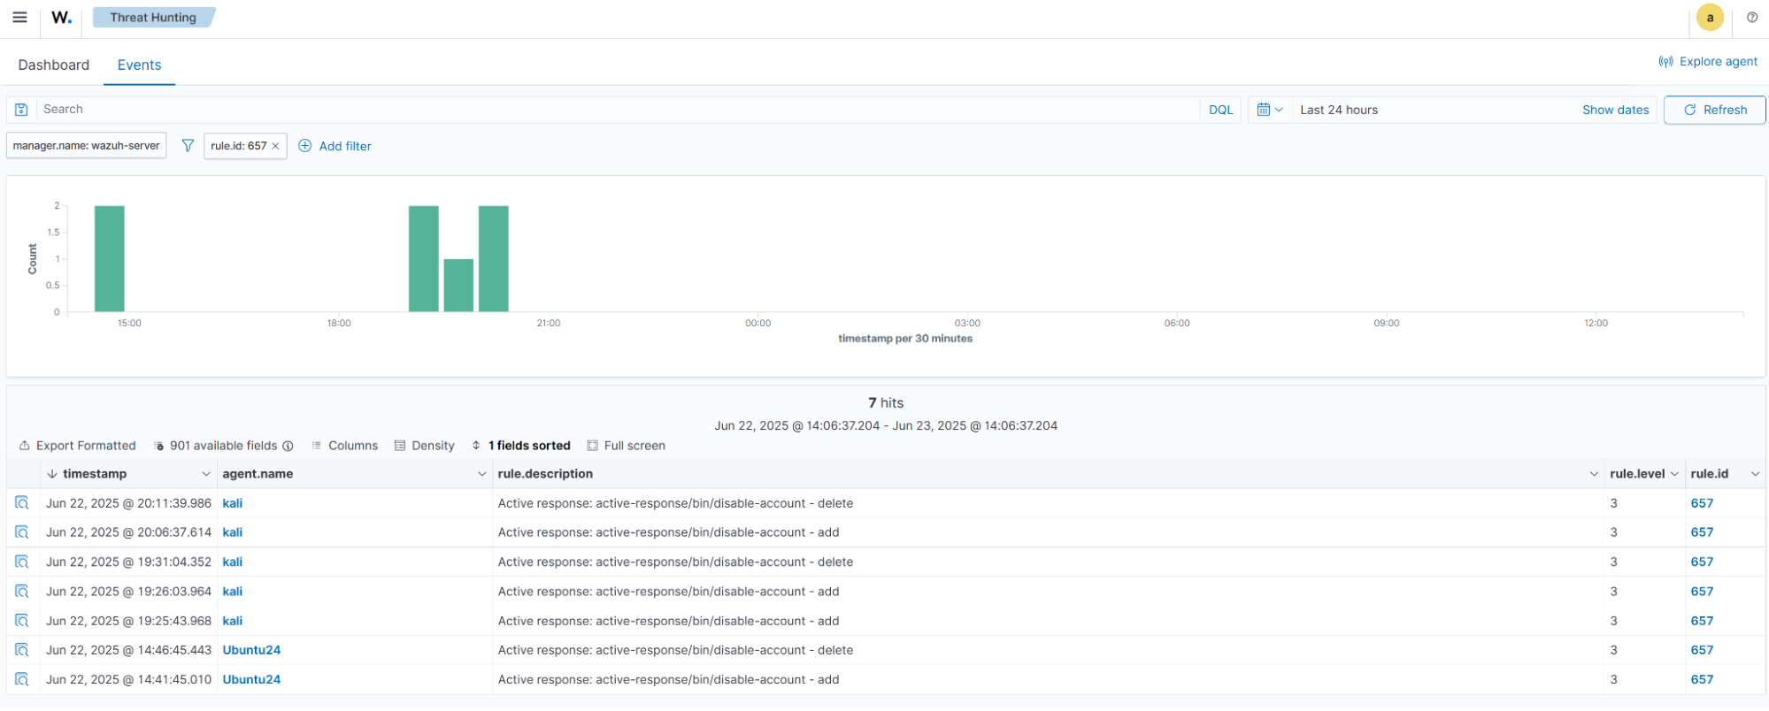1769x711 pixels.
Task: Open the hamburger navigation menu
Action: point(19,18)
